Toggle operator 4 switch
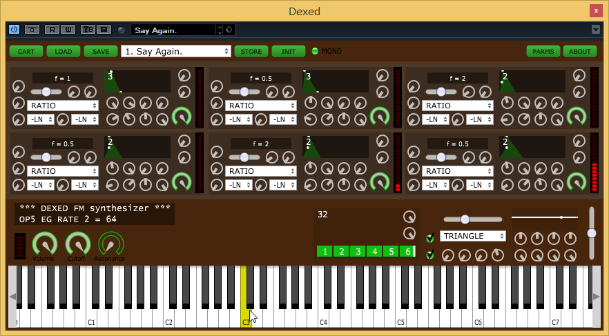This screenshot has width=609, height=336. coord(375,251)
